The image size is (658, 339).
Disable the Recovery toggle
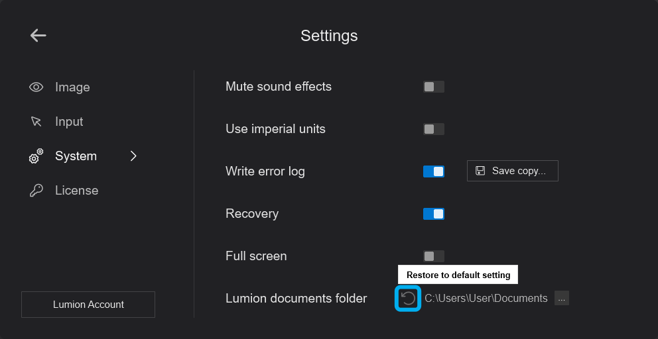pos(434,214)
